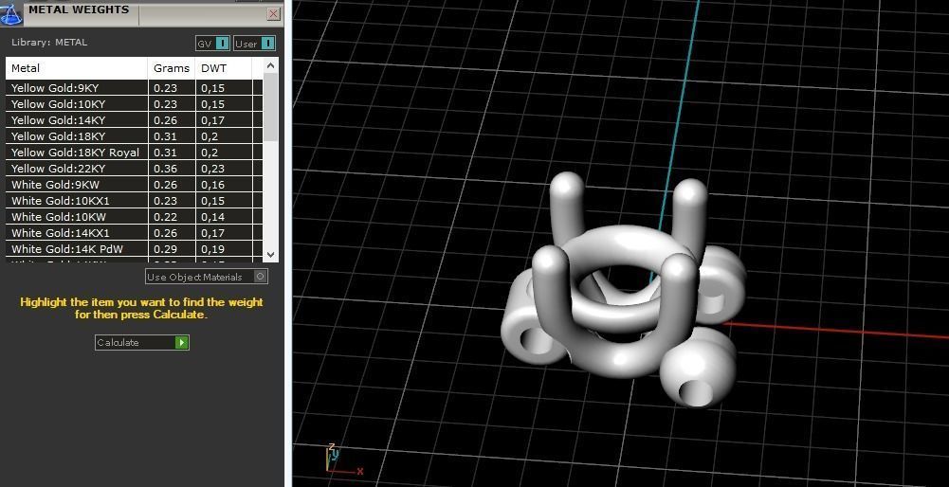The image size is (949, 487).
Task: Close the Metal Weights panel
Action: point(274,13)
